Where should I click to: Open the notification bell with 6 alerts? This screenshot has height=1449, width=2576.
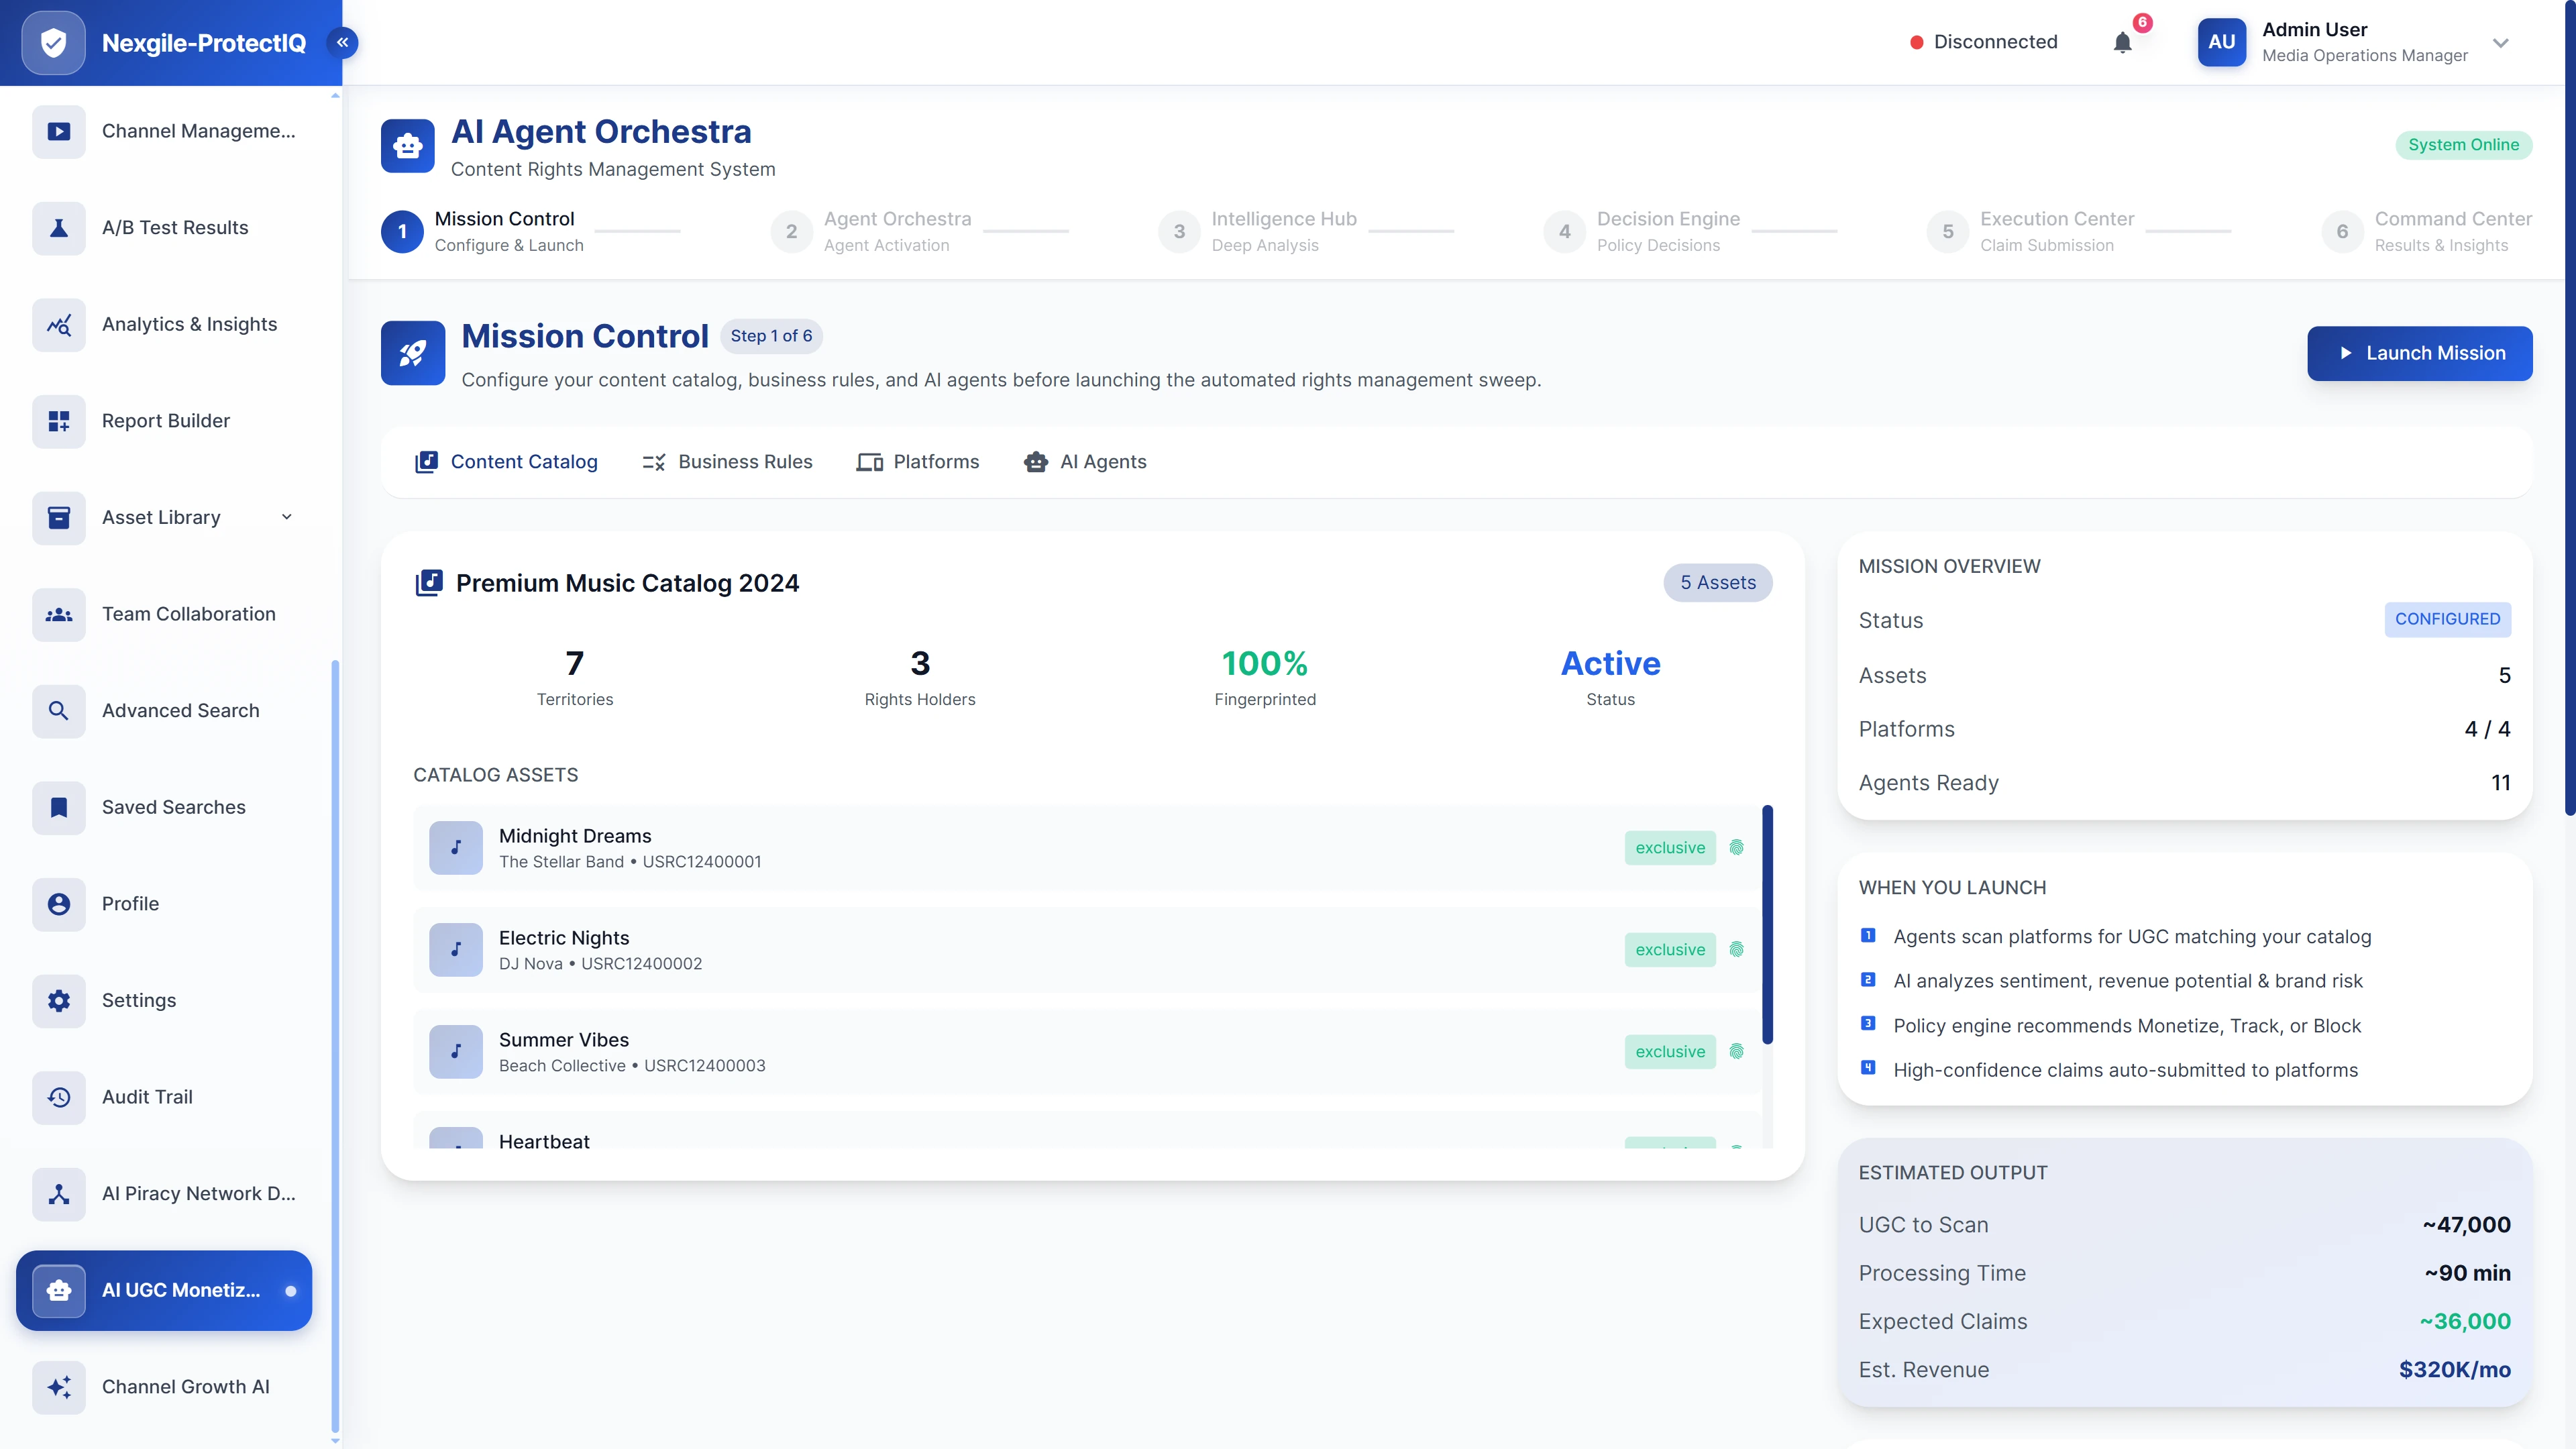(x=2122, y=42)
